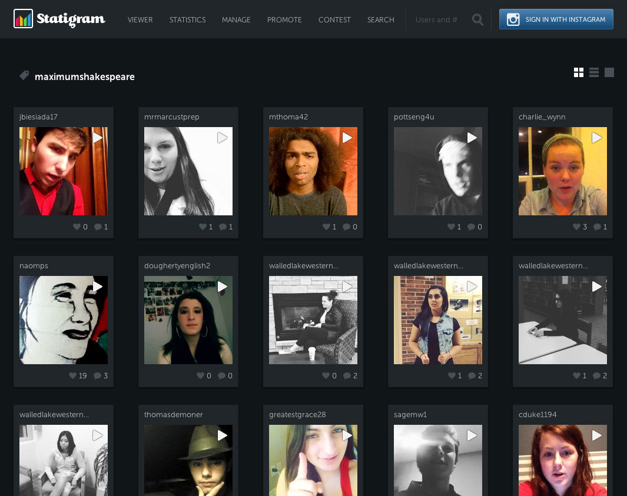Click comment icon under doughertyenglish2 post
Screen dimensions: 627x496
222,375
